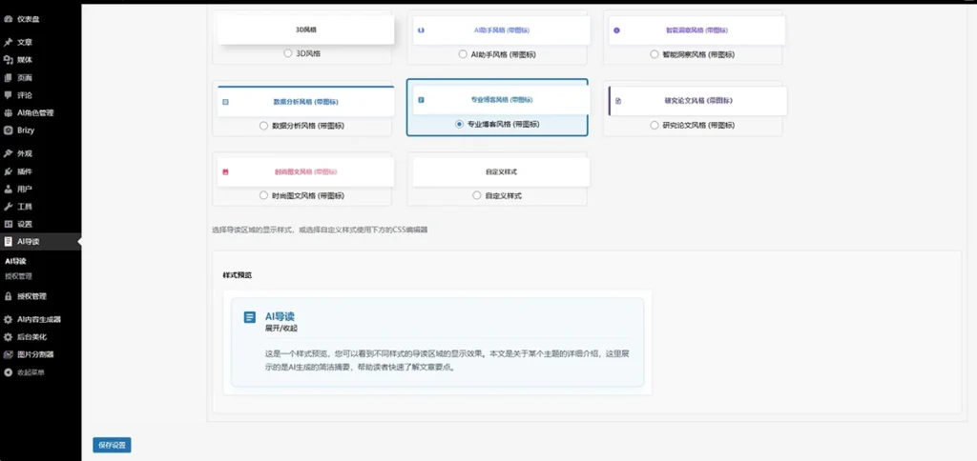Click the AI导读 document icon in preview box
This screenshot has height=461, width=977.
tap(250, 317)
